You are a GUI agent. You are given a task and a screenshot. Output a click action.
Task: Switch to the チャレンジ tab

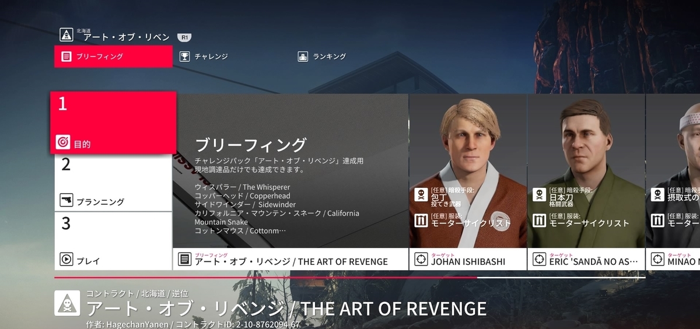click(203, 57)
